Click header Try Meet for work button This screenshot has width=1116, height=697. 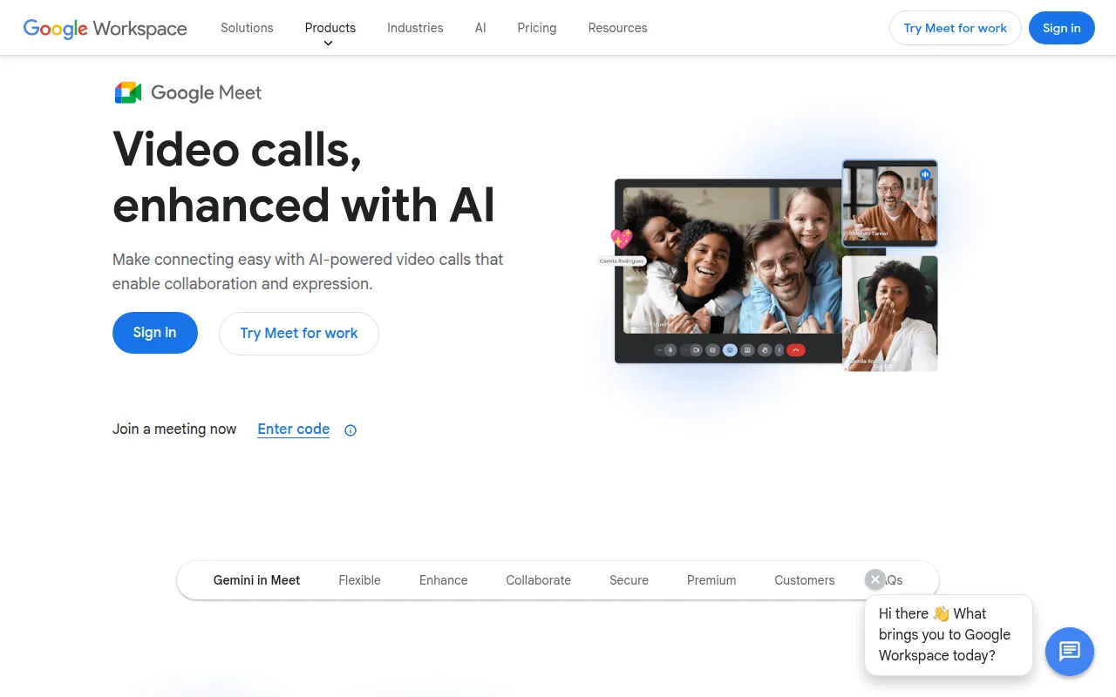956,28
